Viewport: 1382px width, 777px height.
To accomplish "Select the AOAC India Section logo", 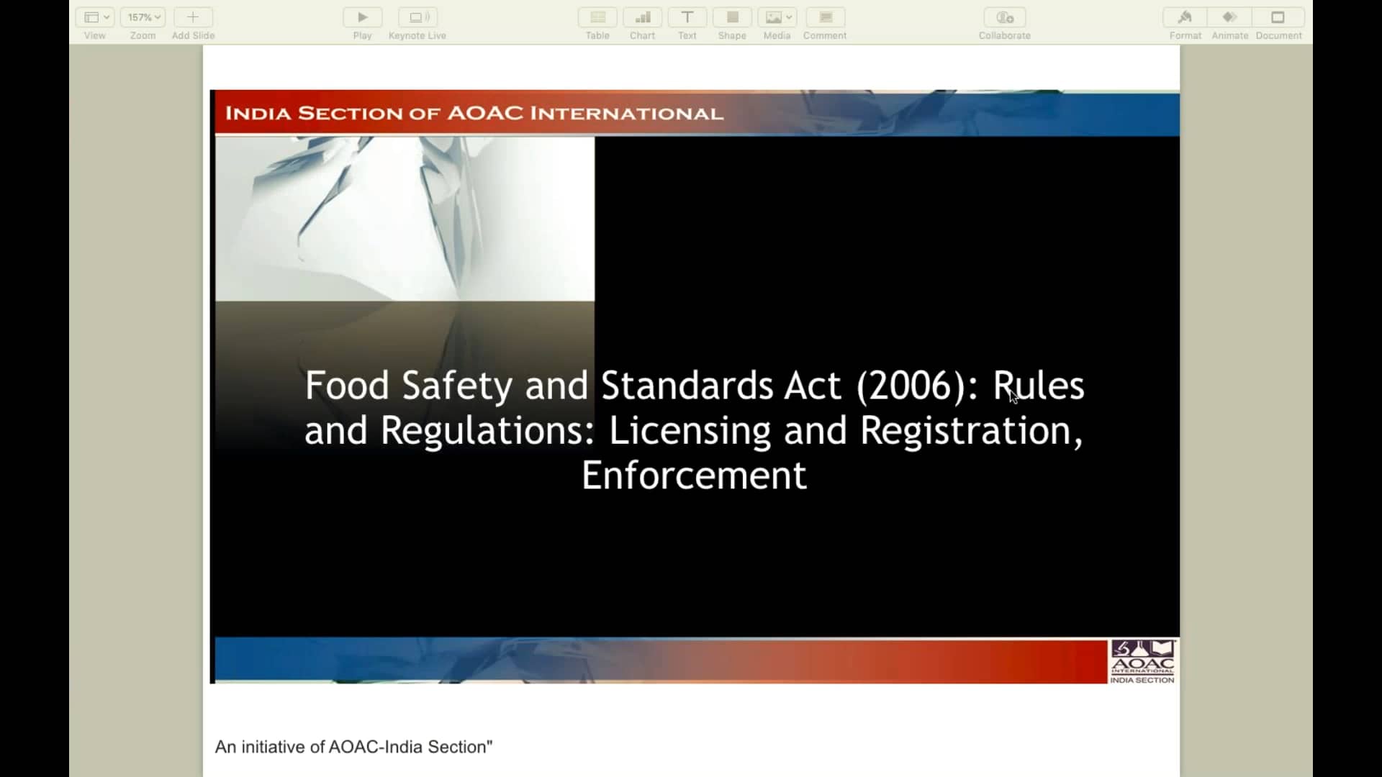I will [x=1142, y=660].
